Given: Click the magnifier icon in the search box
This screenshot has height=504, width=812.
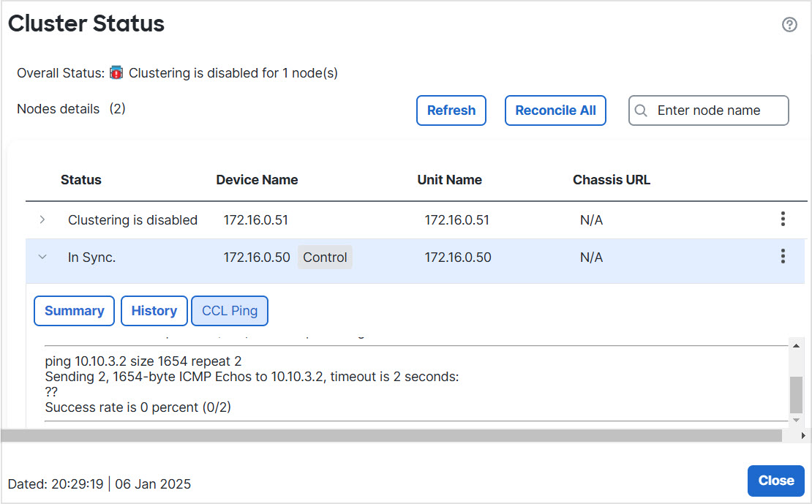Looking at the screenshot, I should tap(641, 110).
